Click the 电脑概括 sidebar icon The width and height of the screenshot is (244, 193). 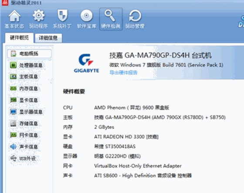point(14,54)
